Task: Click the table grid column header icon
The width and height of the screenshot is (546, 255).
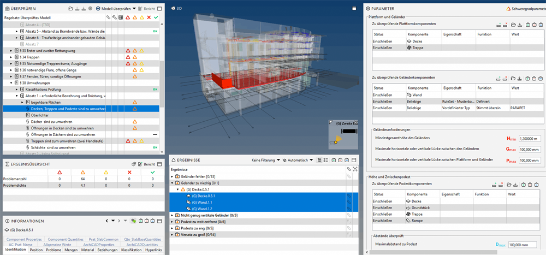Action: pos(121,17)
